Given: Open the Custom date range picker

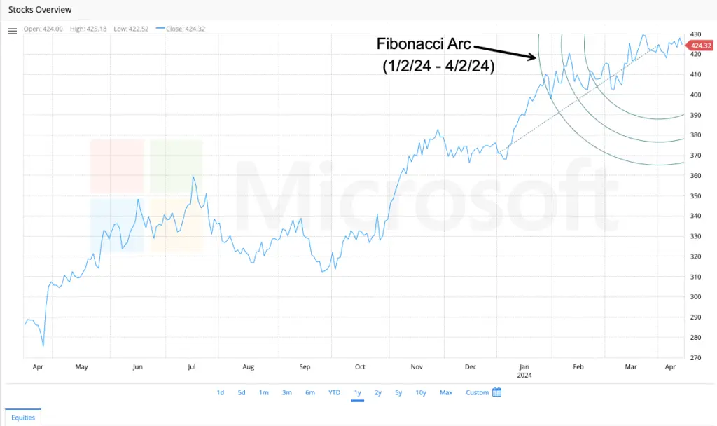Looking at the screenshot, I should click(x=478, y=392).
